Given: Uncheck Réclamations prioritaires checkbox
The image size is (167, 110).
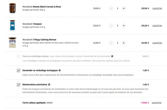Looking at the screenshot, I should [x=18, y=85].
